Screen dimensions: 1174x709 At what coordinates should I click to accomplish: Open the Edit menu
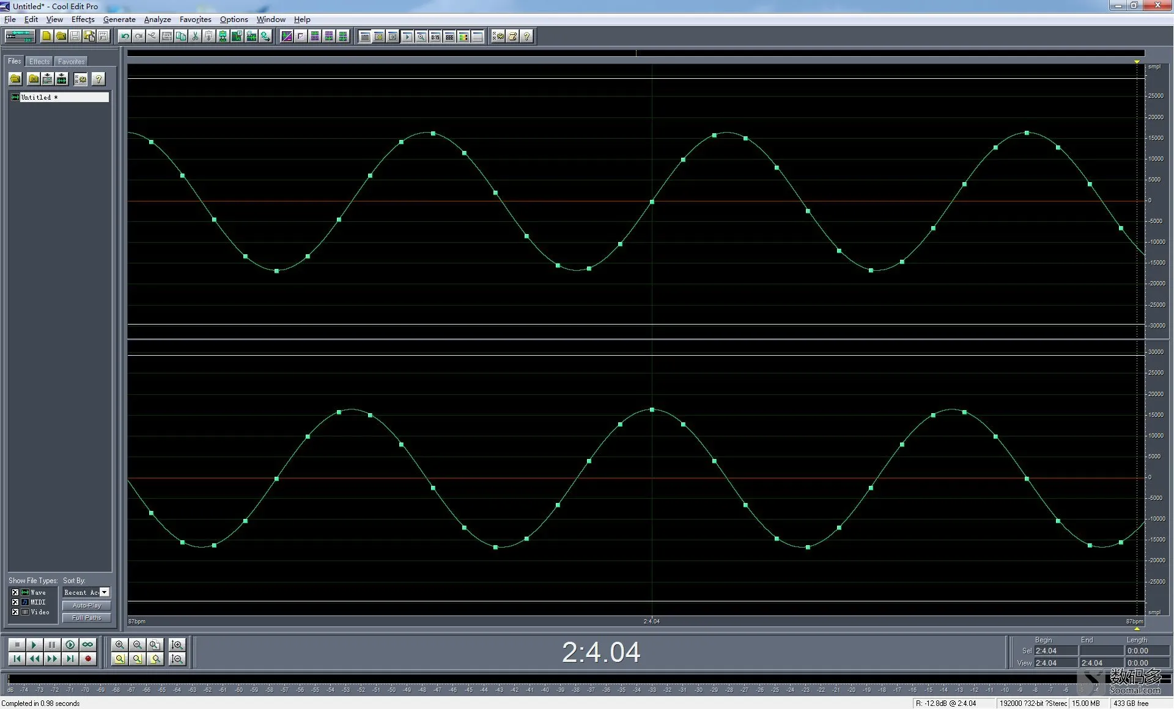tap(31, 20)
